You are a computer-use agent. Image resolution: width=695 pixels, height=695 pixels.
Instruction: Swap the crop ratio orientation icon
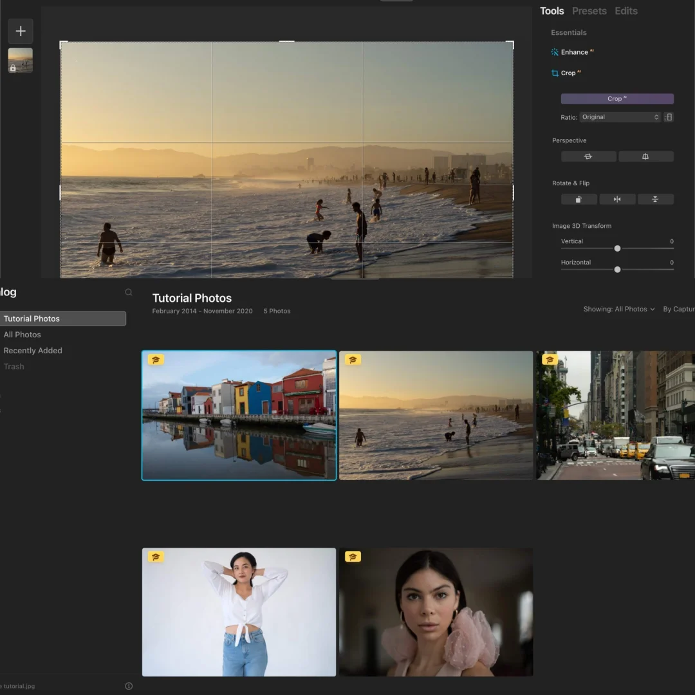669,117
